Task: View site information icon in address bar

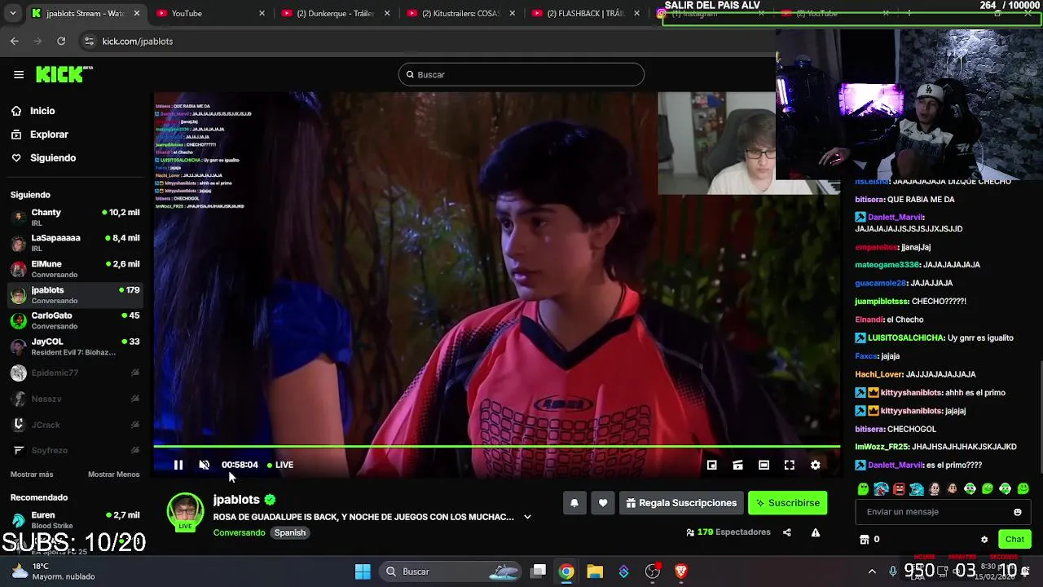Action: (x=88, y=41)
